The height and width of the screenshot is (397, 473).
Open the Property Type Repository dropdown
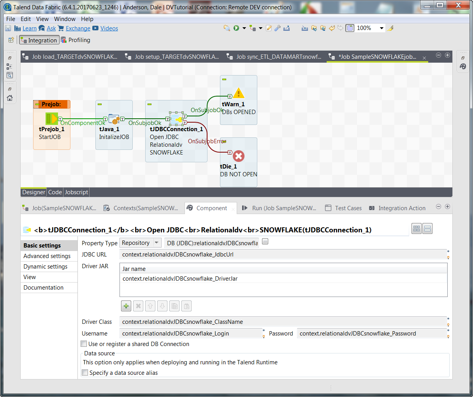coord(156,243)
